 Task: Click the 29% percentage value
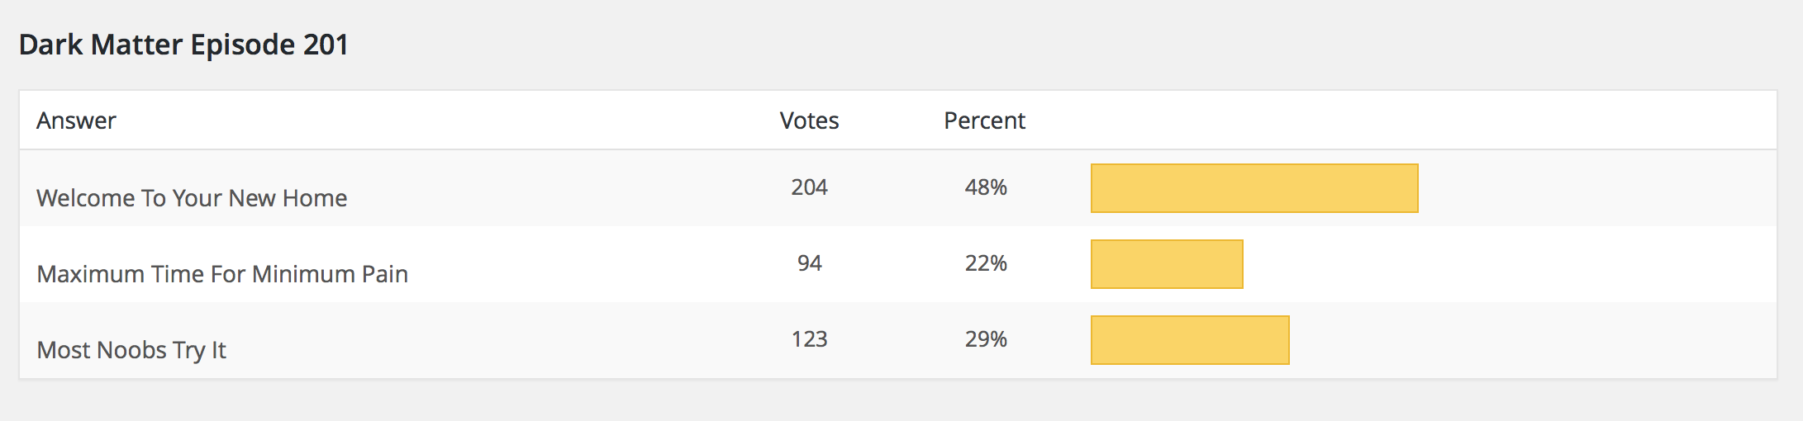click(x=986, y=339)
